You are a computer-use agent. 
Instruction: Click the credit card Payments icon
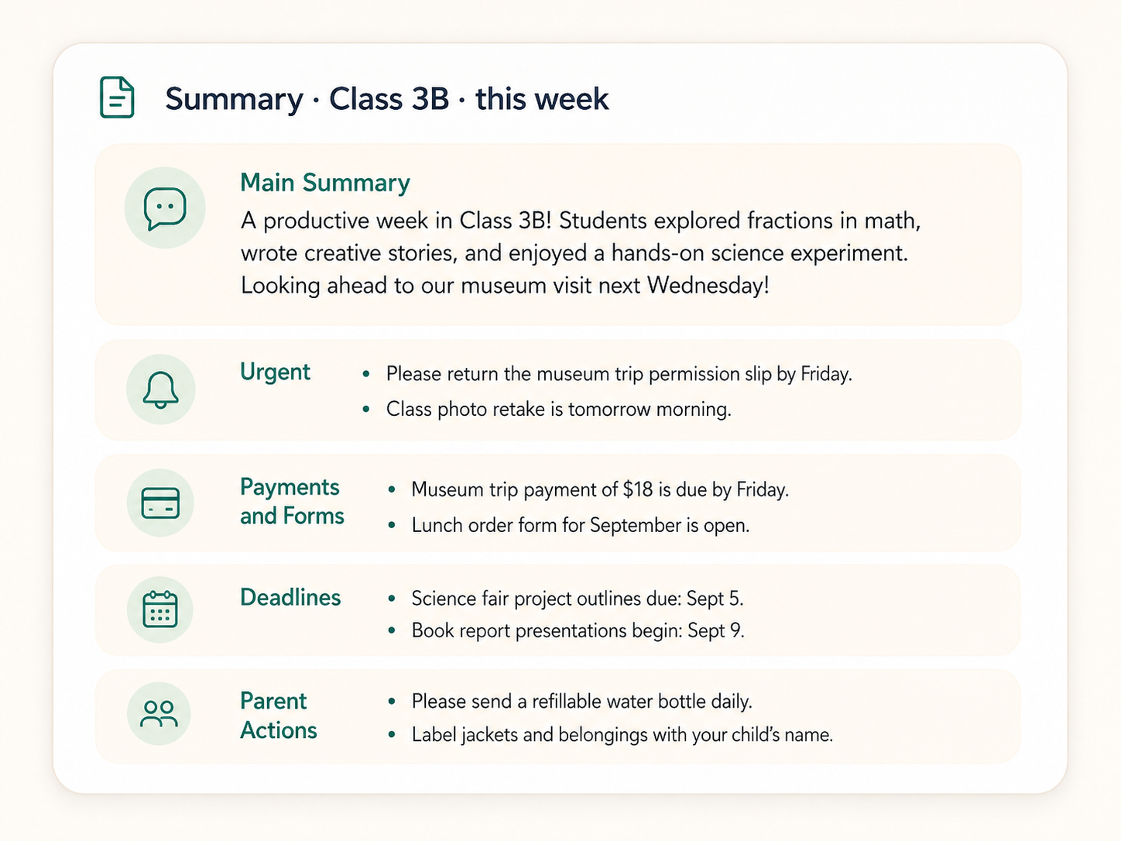coord(160,503)
